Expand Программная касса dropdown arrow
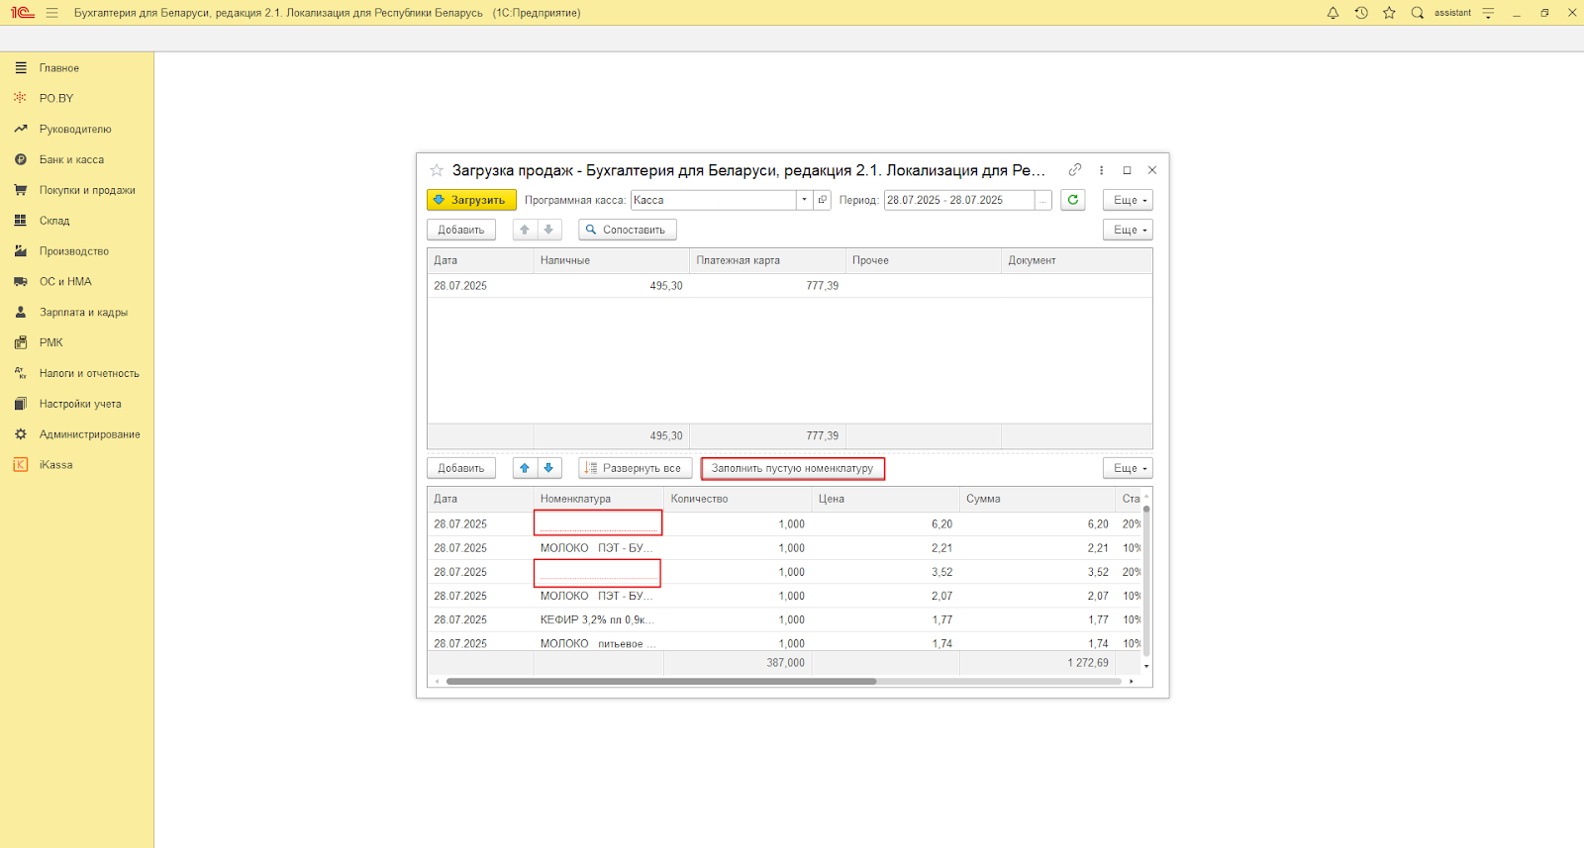 pos(804,200)
